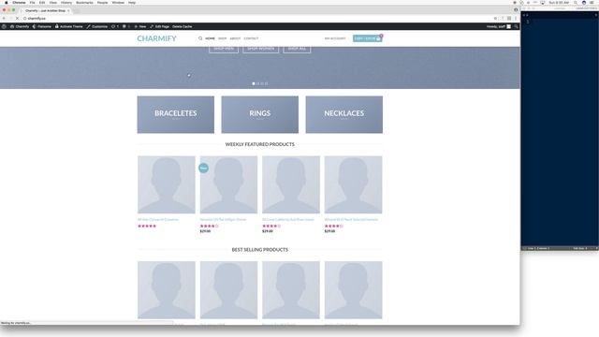Open the Apple menu

point(7,2)
